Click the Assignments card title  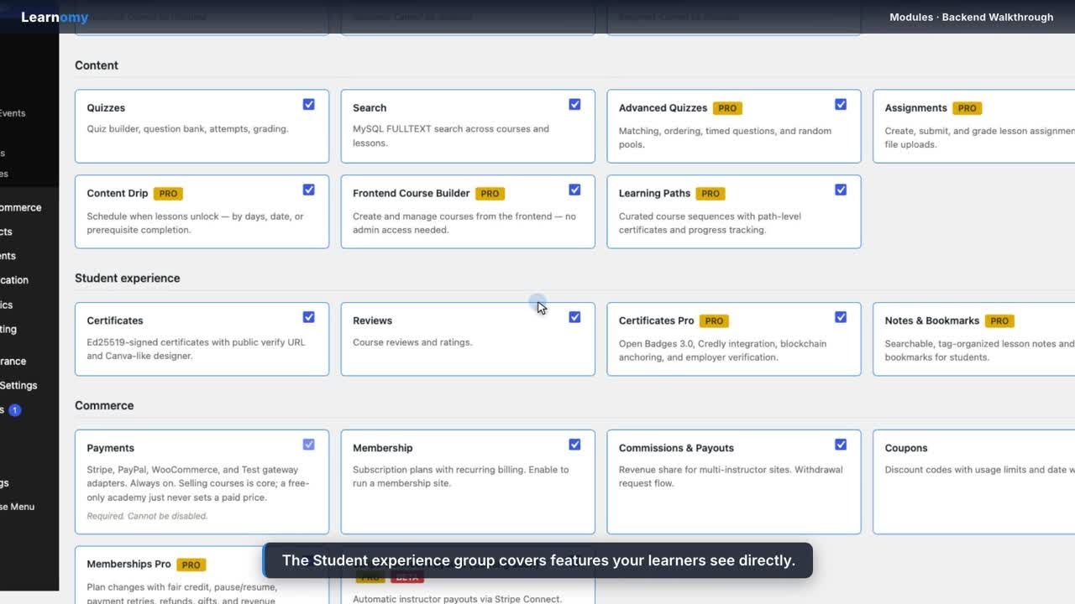pos(915,108)
